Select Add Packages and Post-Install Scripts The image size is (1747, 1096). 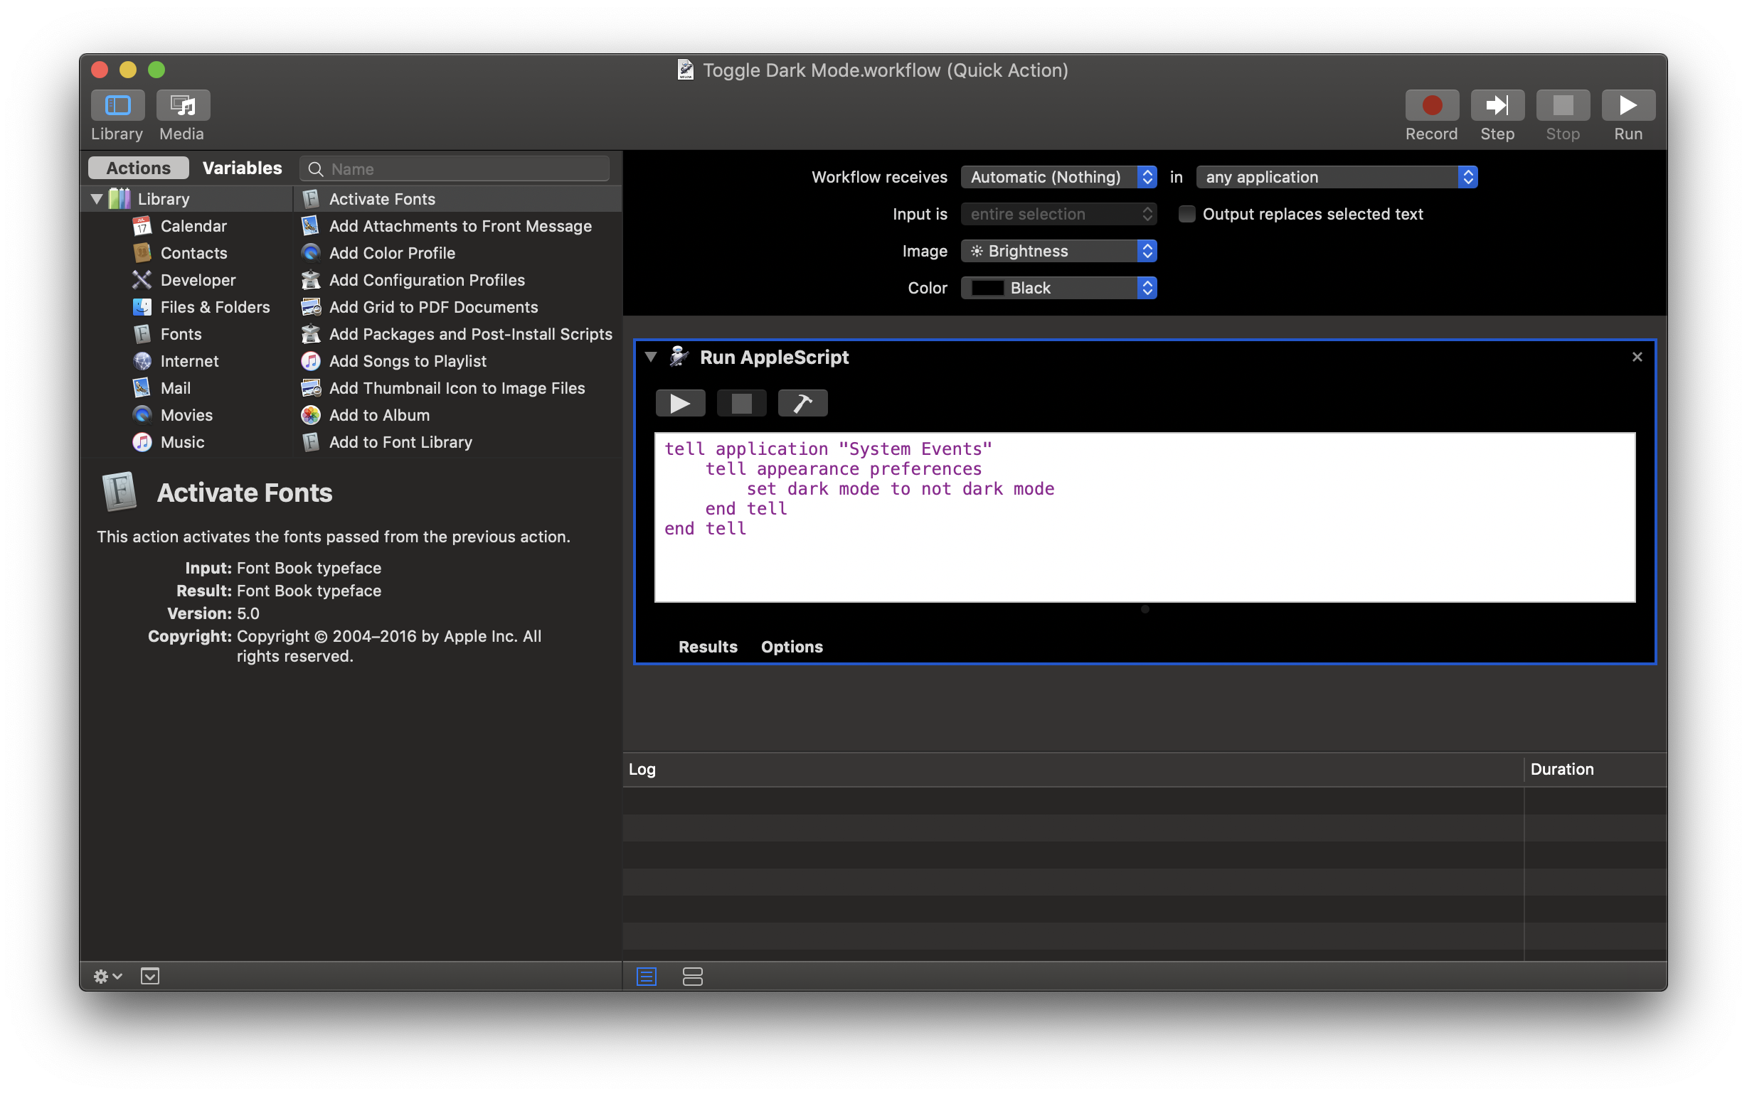point(457,334)
